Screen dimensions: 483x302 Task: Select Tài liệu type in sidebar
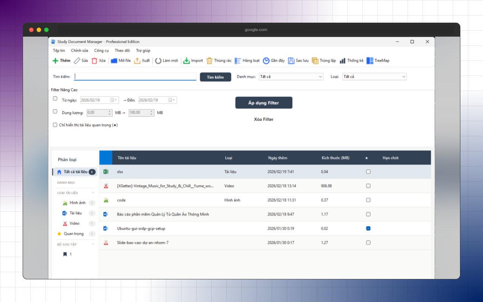click(x=75, y=213)
